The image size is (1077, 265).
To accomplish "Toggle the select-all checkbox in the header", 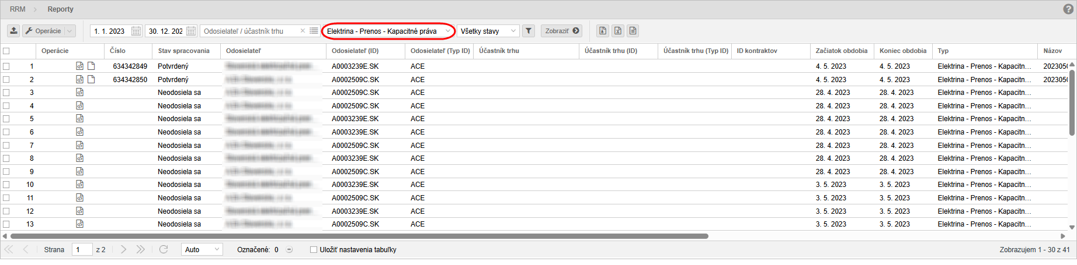I will (x=6, y=51).
